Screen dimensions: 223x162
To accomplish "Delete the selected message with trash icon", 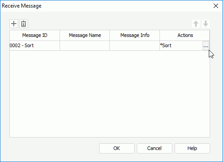I will point(24,24).
